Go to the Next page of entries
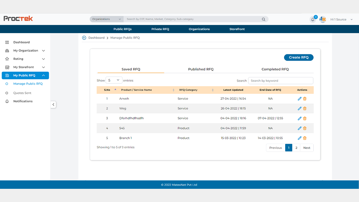Image resolution: width=359 pixels, height=202 pixels. (x=307, y=148)
